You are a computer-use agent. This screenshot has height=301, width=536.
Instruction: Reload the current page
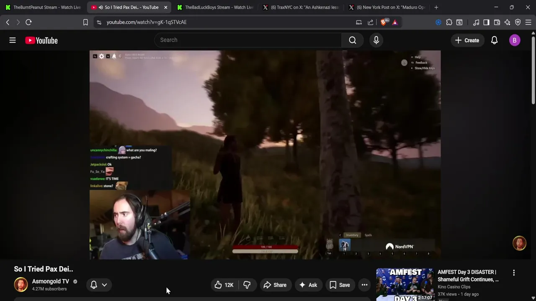pos(28,22)
